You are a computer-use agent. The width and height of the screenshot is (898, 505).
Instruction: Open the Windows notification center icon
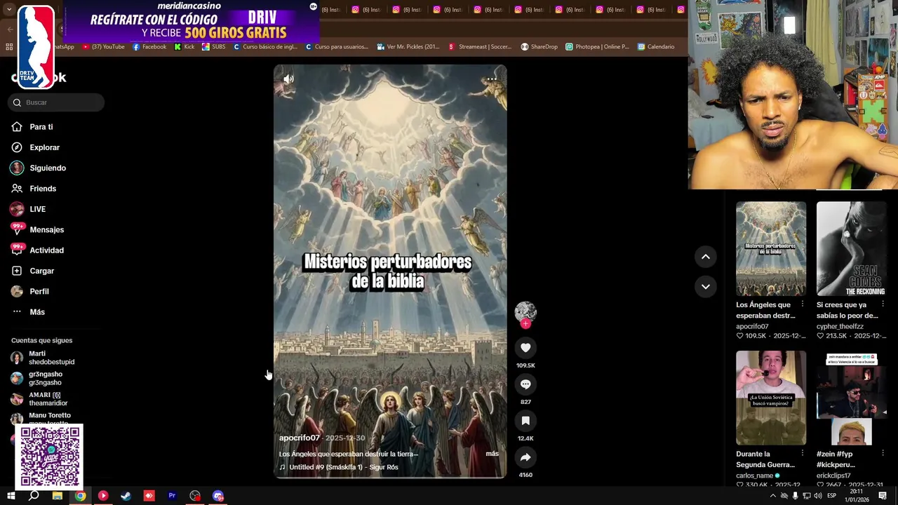pos(883,496)
